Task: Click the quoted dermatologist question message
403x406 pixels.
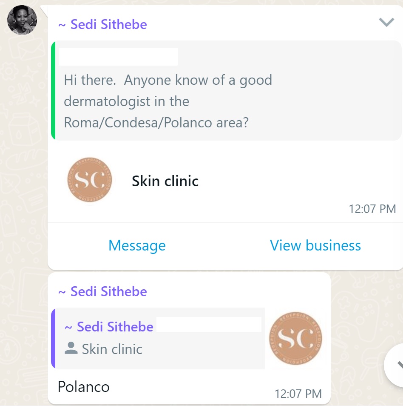Action: click(x=226, y=90)
